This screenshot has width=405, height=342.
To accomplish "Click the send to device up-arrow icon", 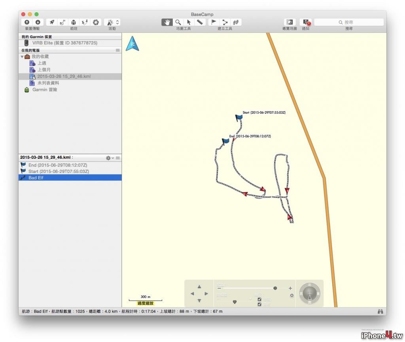I will 27,22.
